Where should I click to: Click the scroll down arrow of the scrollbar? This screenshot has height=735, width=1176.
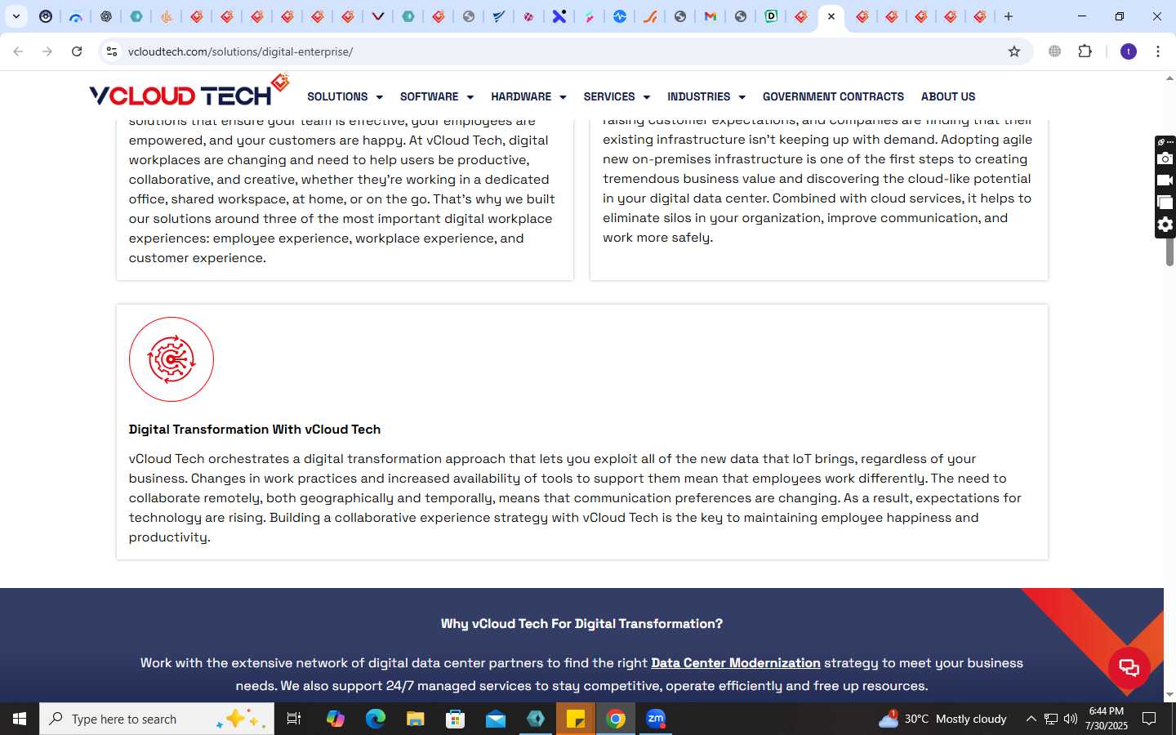[x=1169, y=695]
